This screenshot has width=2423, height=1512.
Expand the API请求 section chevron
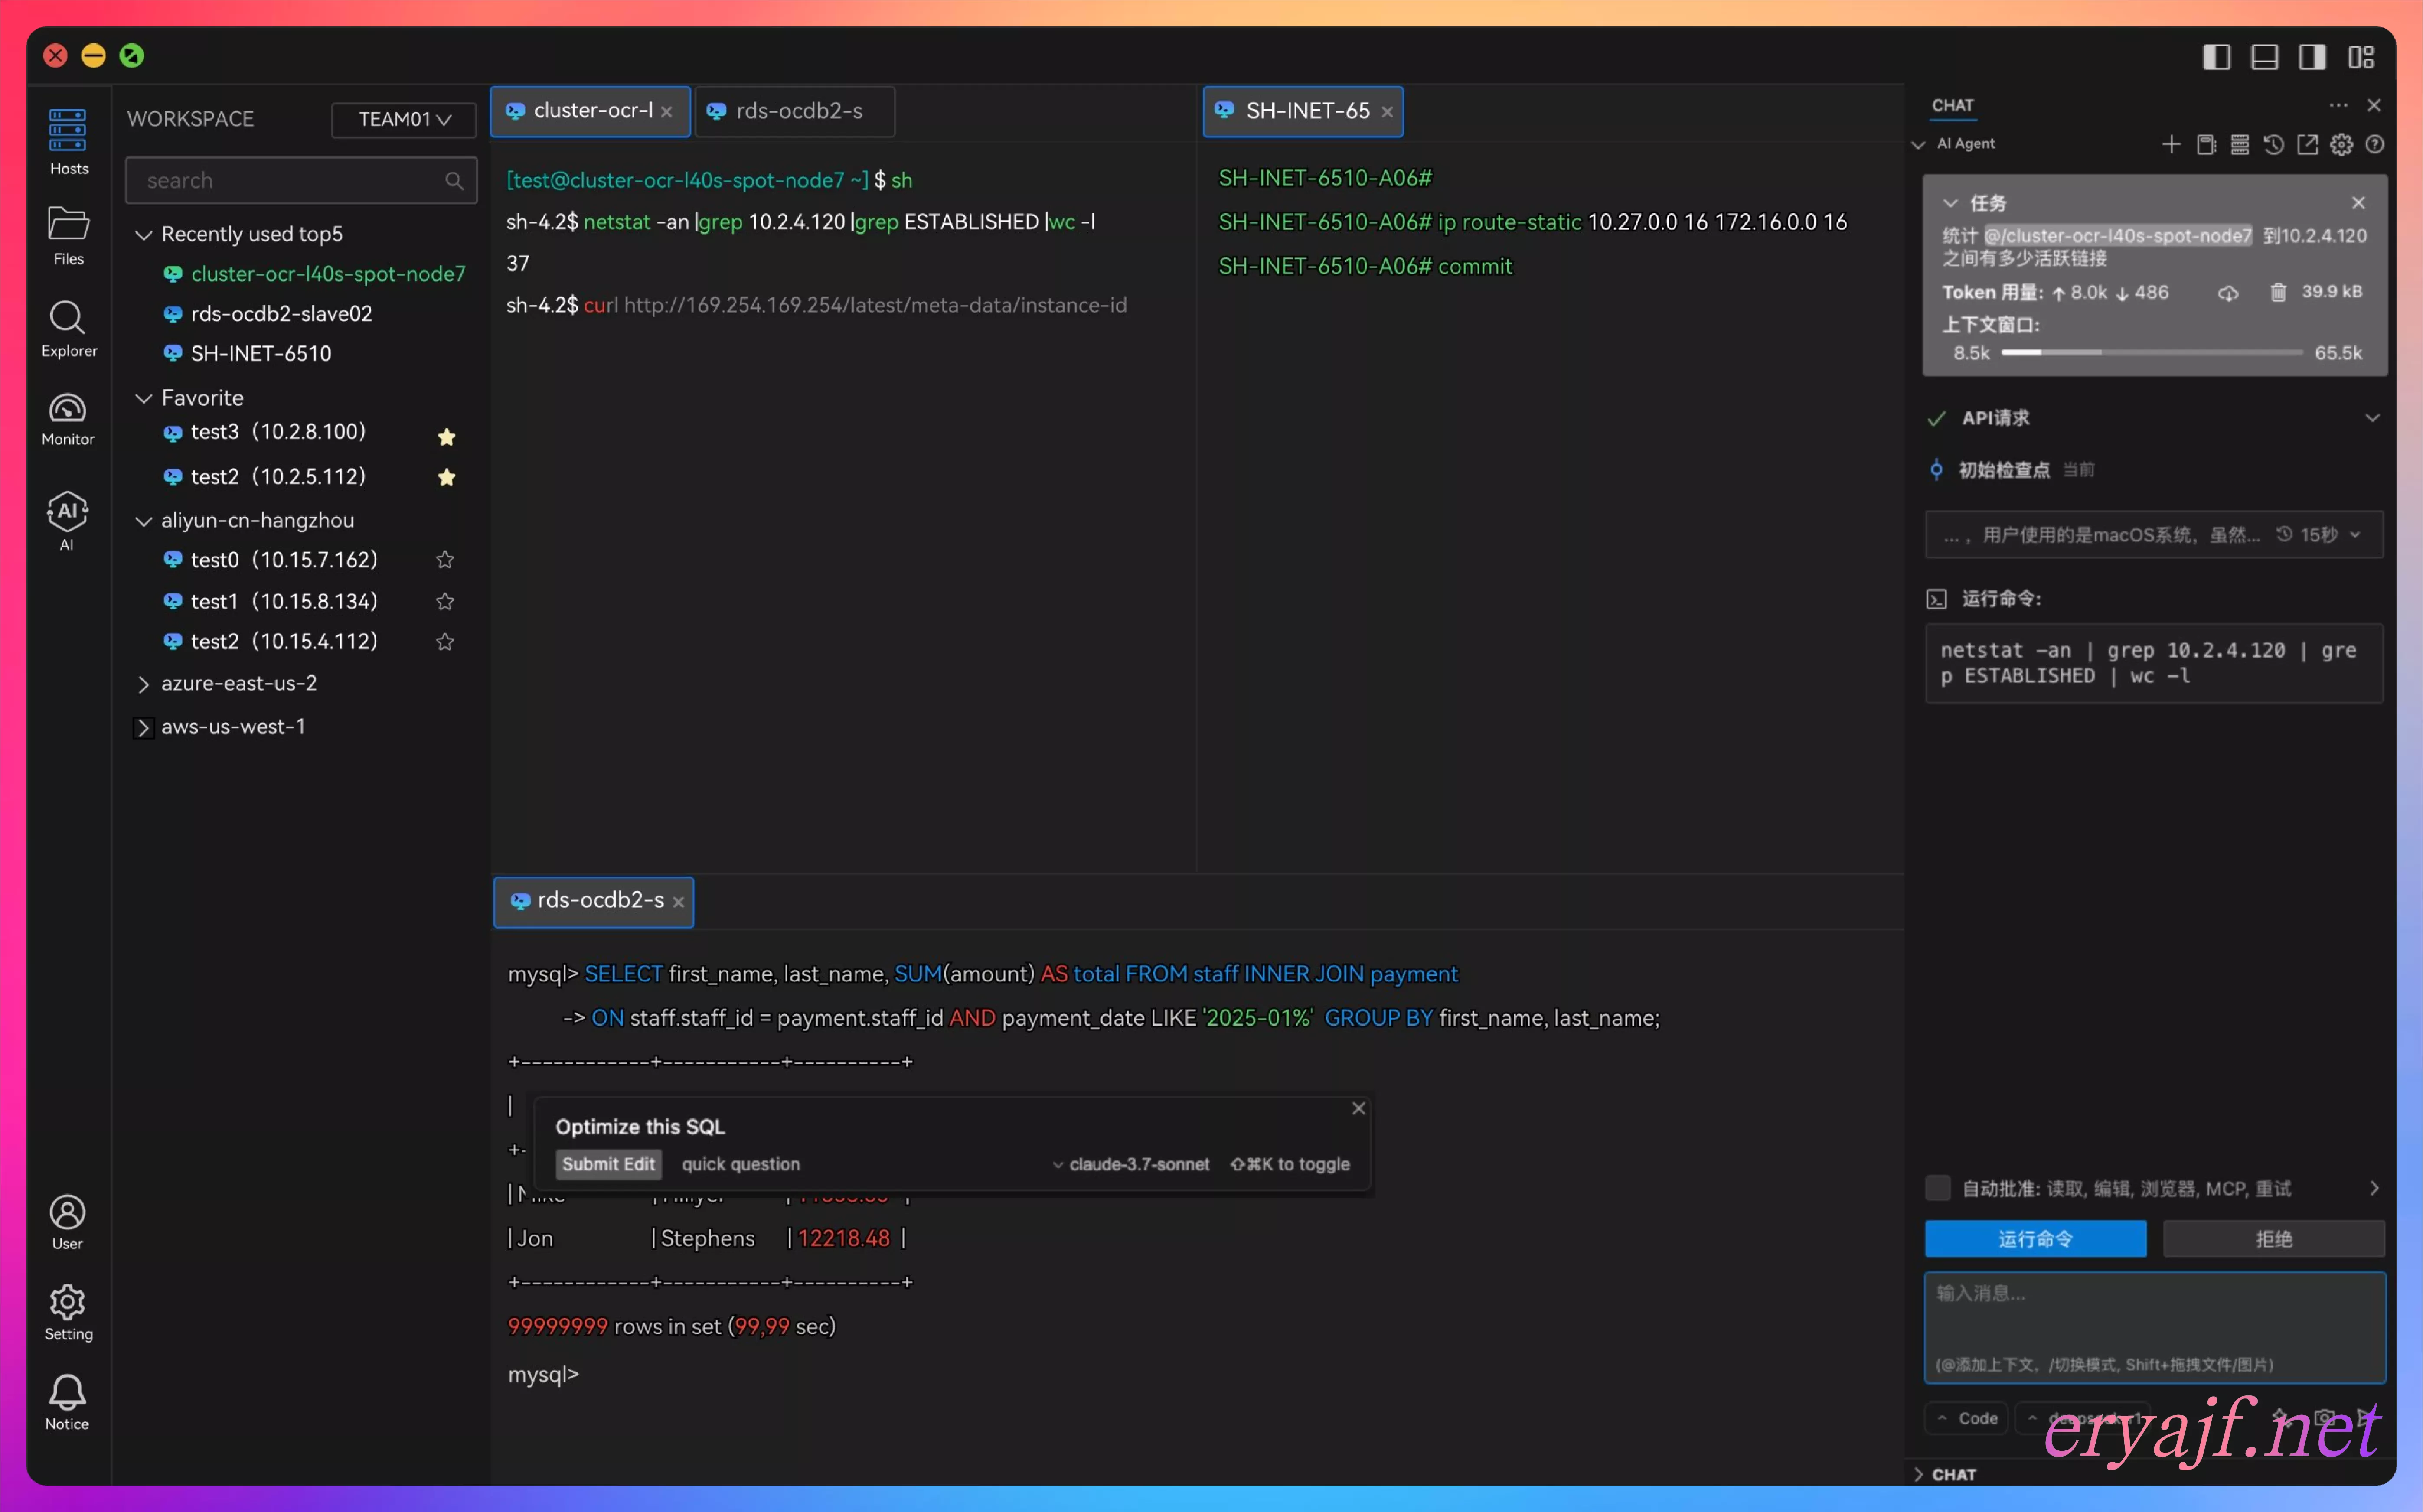(2372, 418)
